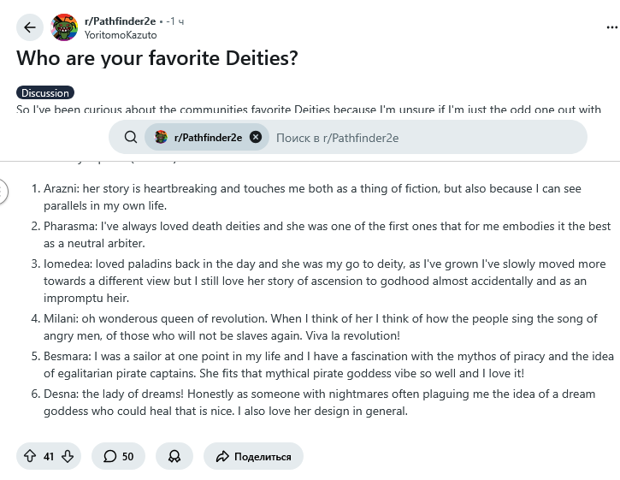Give an award to this post
Viewport: 620px width, 480px height.
click(174, 456)
